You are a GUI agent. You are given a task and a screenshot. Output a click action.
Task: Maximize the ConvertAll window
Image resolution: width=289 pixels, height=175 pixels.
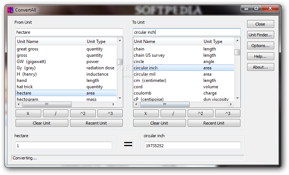tap(256, 8)
